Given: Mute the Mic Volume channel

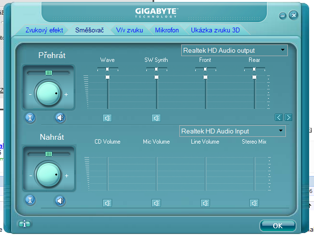Looking at the screenshot, I should (156, 203).
